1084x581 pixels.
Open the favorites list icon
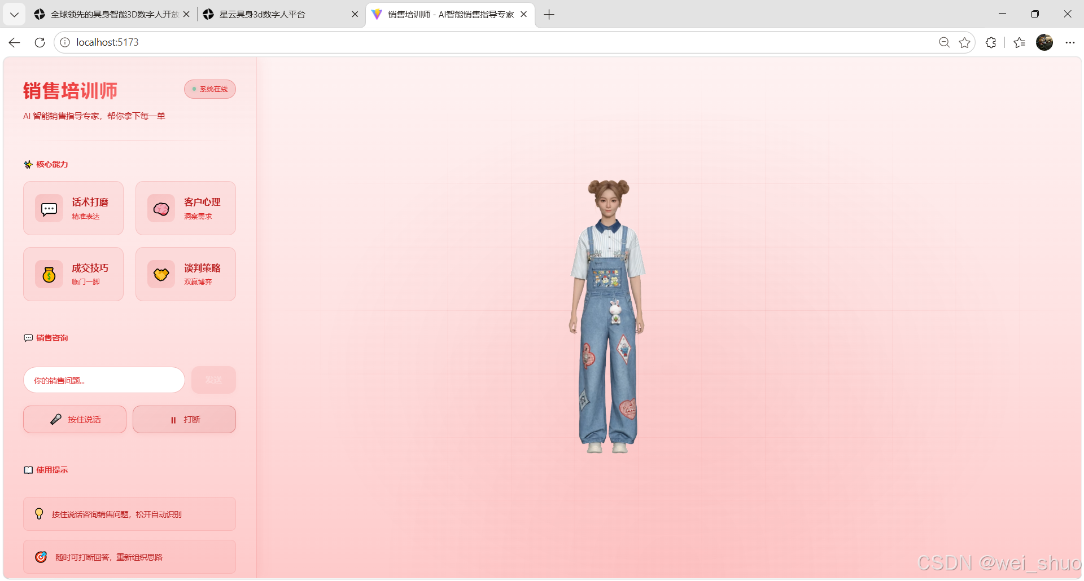coord(1019,42)
